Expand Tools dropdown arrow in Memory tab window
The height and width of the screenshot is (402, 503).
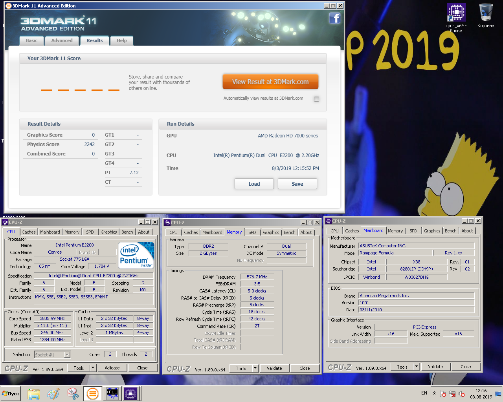pos(255,368)
